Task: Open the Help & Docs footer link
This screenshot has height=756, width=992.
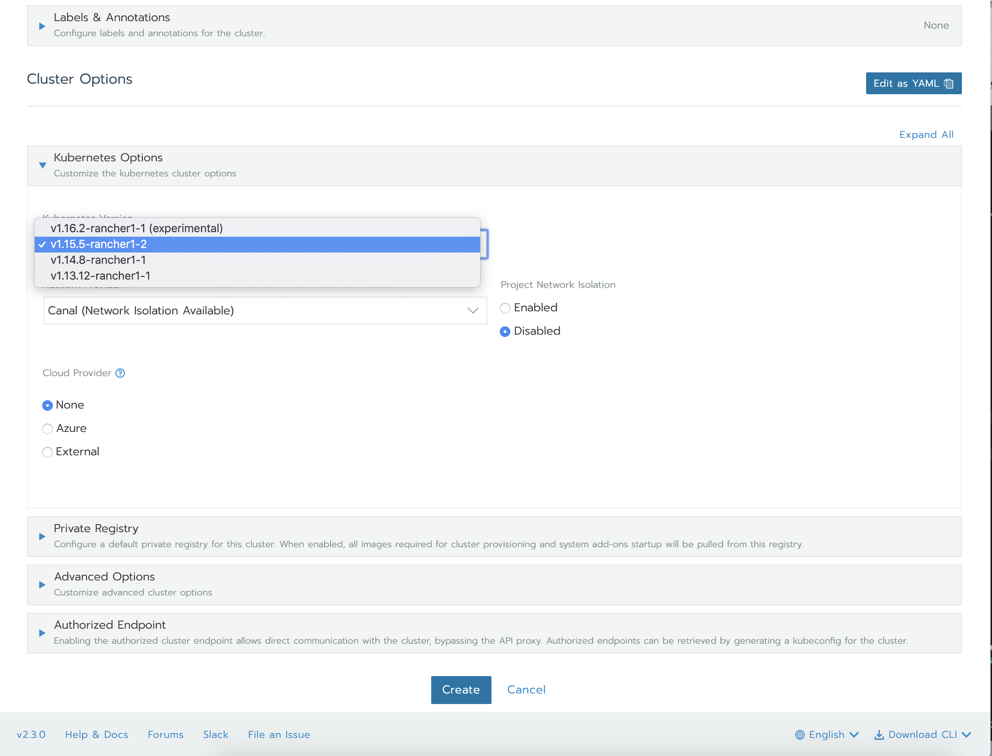Action: 96,735
